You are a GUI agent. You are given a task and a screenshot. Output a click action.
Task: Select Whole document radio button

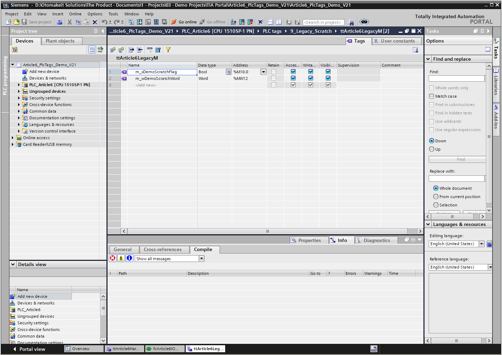436,188
